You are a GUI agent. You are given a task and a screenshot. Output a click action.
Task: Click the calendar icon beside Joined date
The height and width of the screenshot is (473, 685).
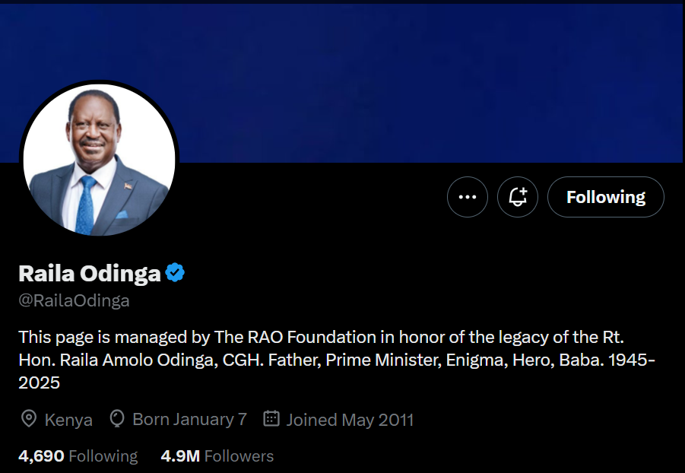click(x=271, y=419)
